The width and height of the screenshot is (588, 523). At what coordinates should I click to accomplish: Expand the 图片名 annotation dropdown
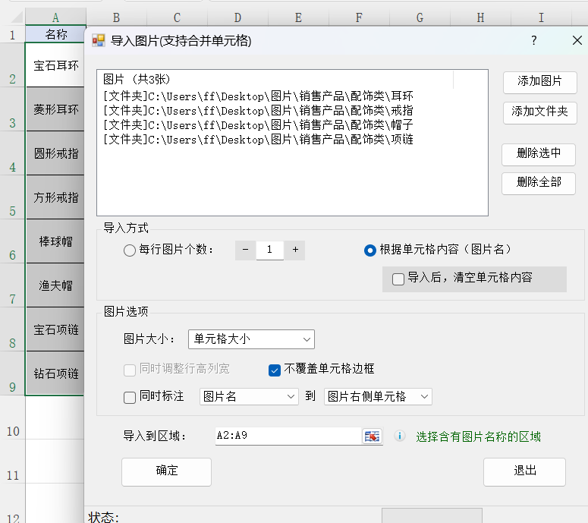249,396
